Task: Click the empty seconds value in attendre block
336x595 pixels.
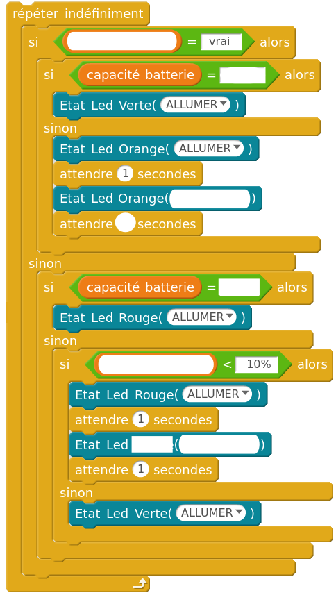Action: [x=125, y=223]
